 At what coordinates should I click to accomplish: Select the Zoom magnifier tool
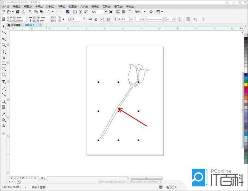(4, 45)
